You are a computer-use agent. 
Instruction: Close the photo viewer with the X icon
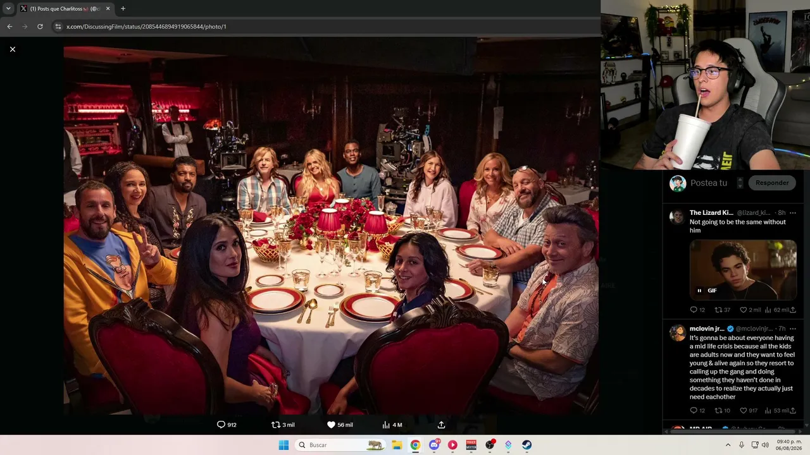click(12, 49)
